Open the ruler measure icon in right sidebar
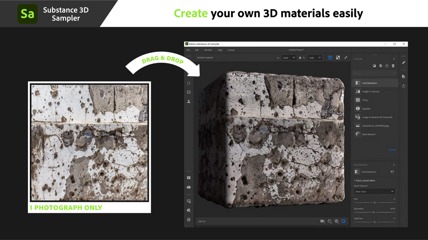Image resolution: width=428 pixels, height=240 pixels. (x=403, y=63)
